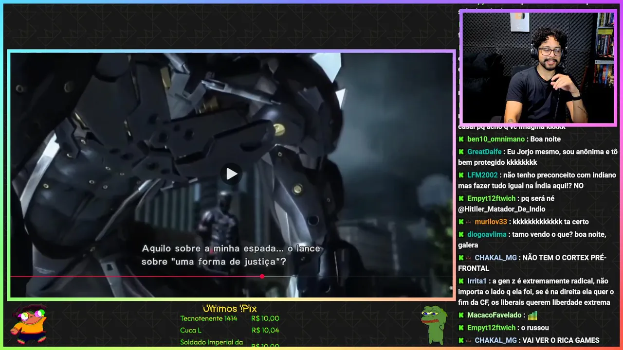Click the sad Pepe frog mascot

(434, 325)
